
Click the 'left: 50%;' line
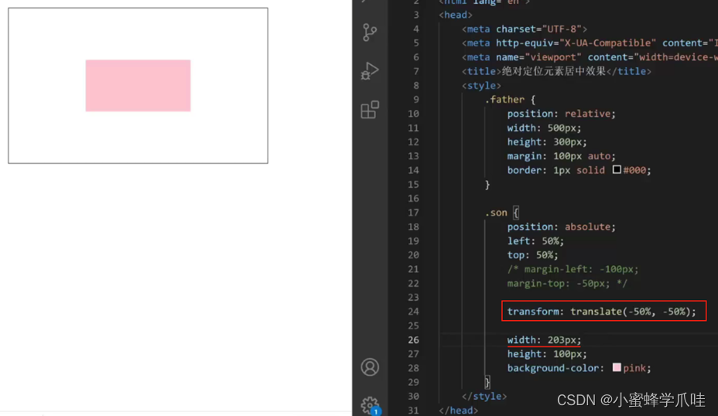(x=535, y=241)
